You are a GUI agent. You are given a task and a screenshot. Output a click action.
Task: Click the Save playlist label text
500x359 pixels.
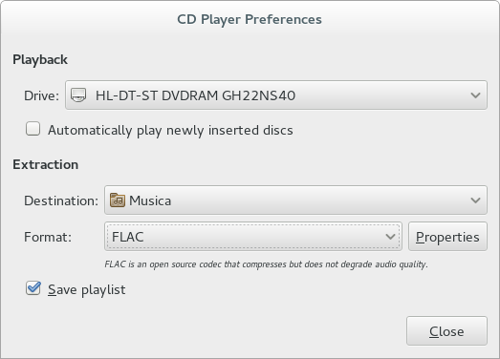(x=86, y=290)
